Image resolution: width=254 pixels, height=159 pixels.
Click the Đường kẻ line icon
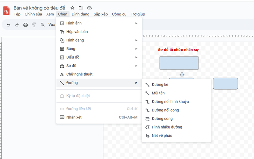tap(147, 85)
